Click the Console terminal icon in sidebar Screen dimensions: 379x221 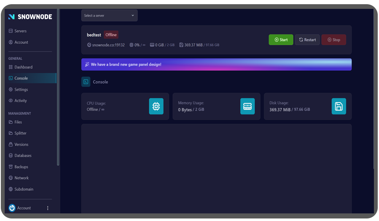click(x=11, y=78)
